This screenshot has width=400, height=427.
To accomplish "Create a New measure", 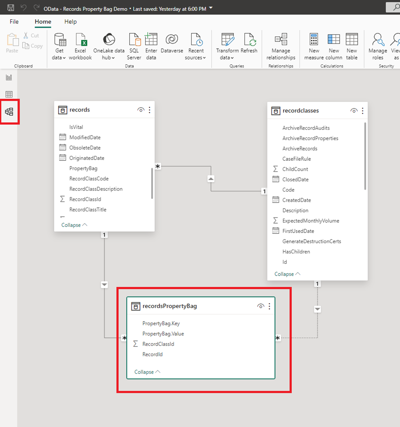I will [x=314, y=46].
